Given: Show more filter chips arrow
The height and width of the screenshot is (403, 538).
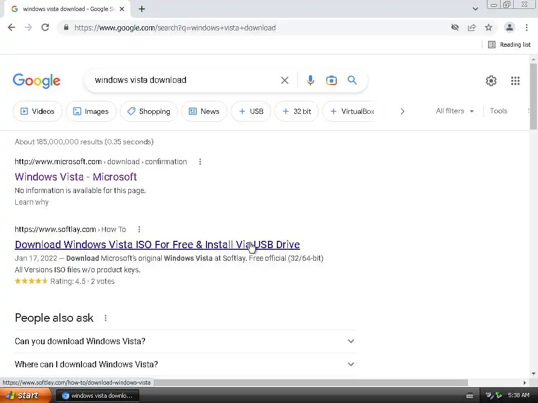Looking at the screenshot, I should point(402,111).
